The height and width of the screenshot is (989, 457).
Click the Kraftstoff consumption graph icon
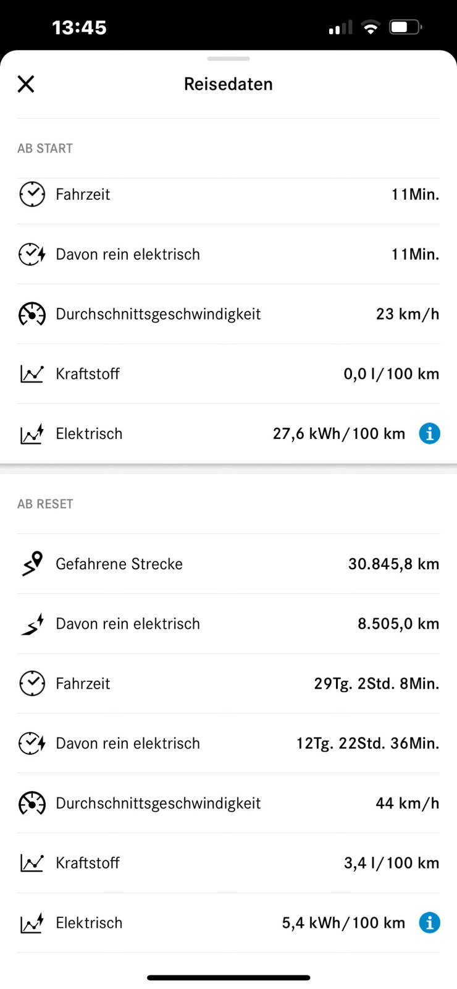click(32, 373)
